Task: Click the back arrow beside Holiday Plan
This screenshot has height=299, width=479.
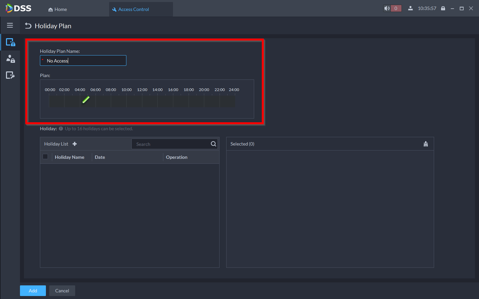Action: [x=28, y=26]
